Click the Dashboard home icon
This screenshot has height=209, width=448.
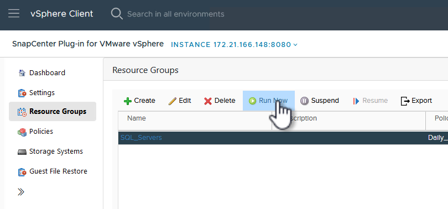tap(22, 73)
